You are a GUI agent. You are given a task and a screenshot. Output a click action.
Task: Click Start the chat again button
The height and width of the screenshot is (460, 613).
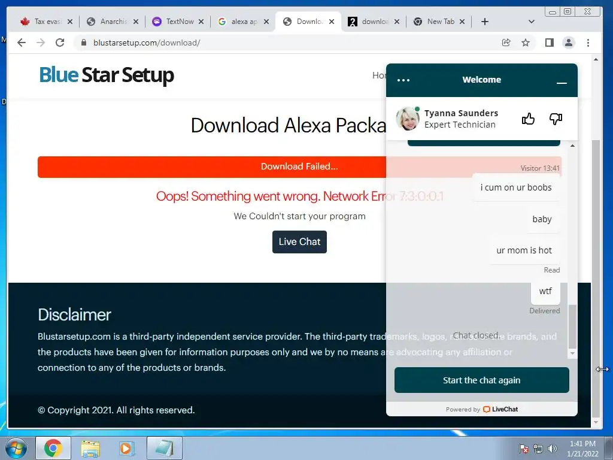coord(482,380)
